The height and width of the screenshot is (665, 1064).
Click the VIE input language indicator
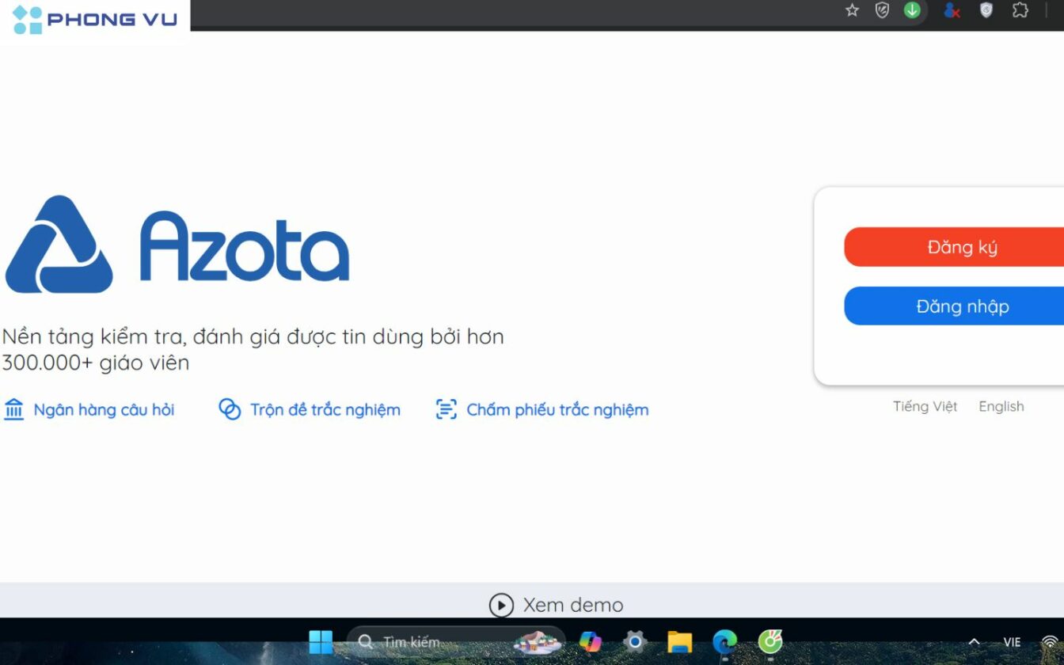point(1012,642)
